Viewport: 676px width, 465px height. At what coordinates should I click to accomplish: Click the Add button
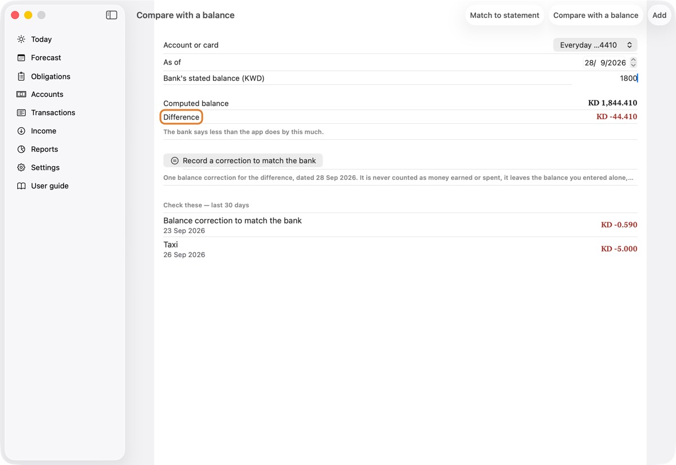click(659, 15)
